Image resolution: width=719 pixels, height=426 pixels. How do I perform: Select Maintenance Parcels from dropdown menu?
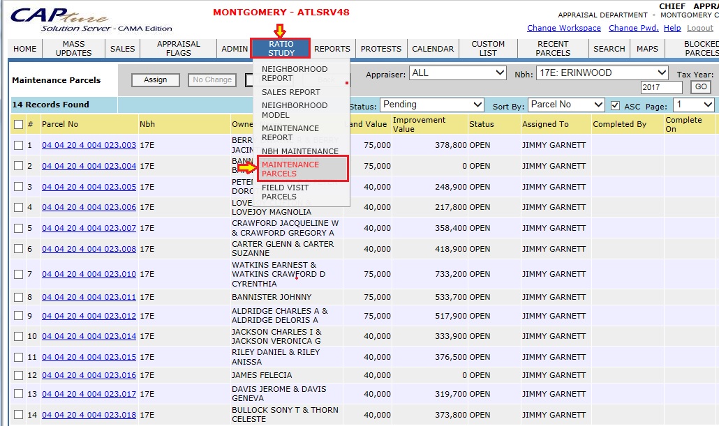click(x=290, y=169)
